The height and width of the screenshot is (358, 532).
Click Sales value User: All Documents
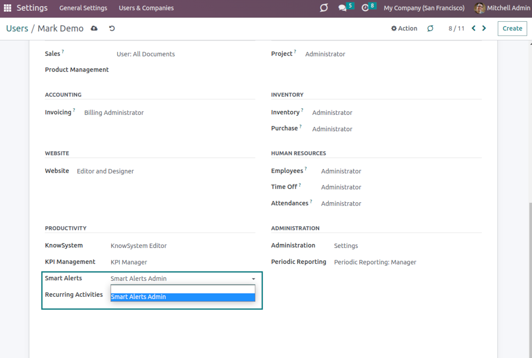click(146, 54)
